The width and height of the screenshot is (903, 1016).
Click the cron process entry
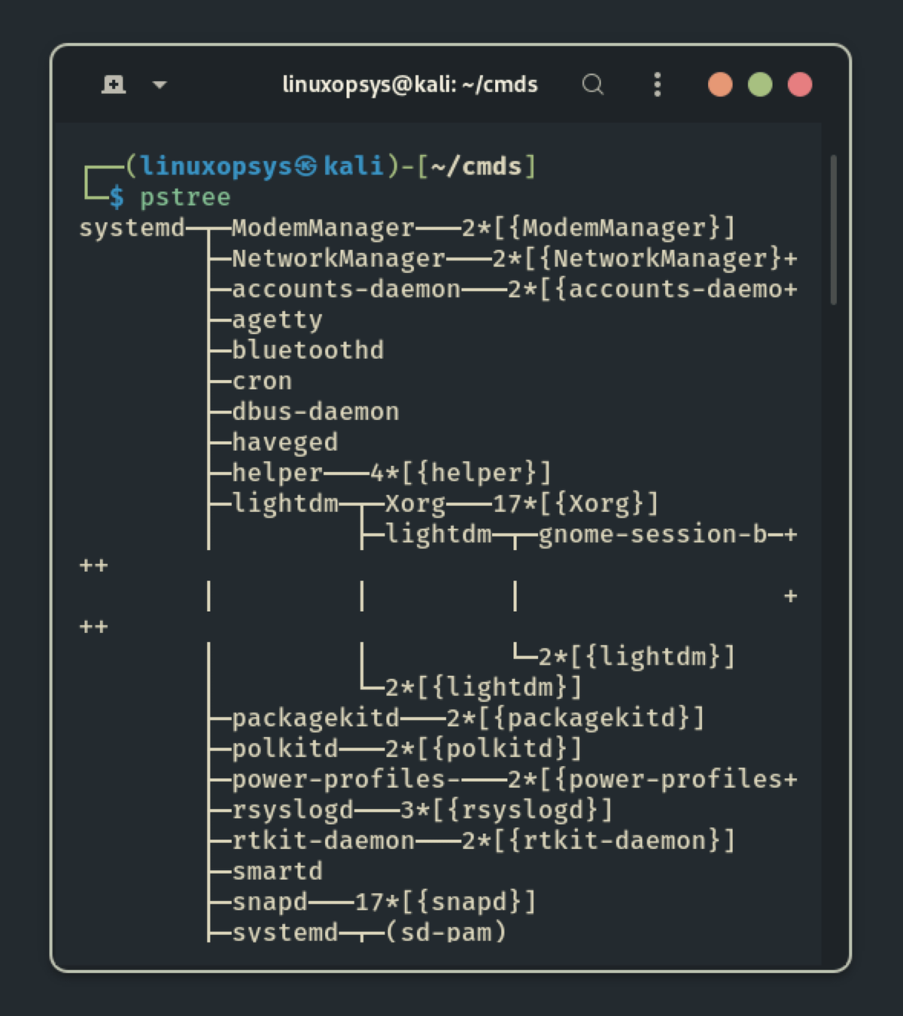coord(262,381)
